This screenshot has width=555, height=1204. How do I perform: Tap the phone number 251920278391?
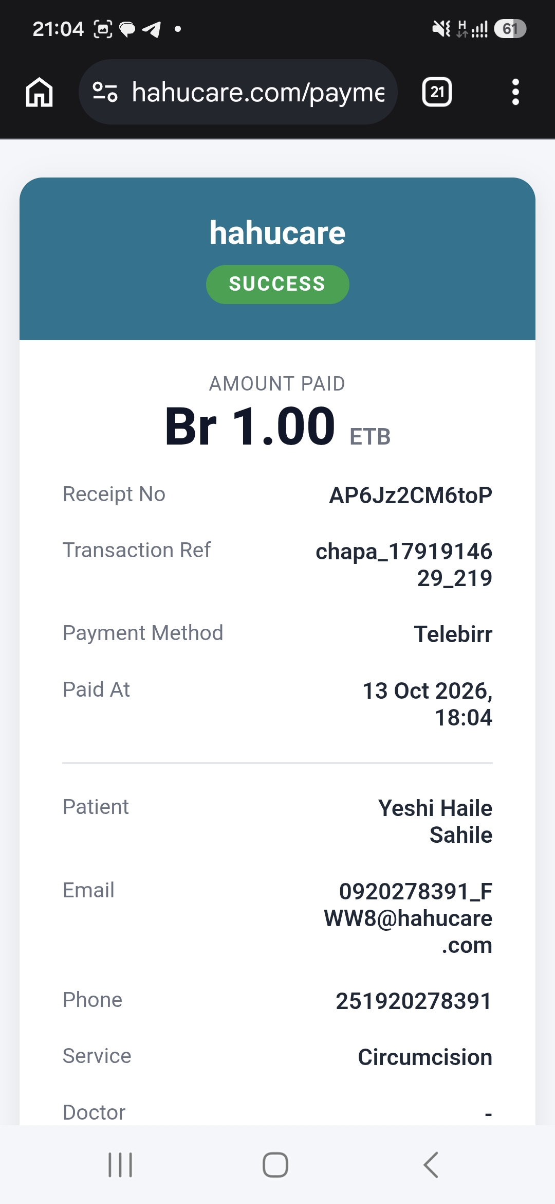pyautogui.click(x=414, y=1001)
